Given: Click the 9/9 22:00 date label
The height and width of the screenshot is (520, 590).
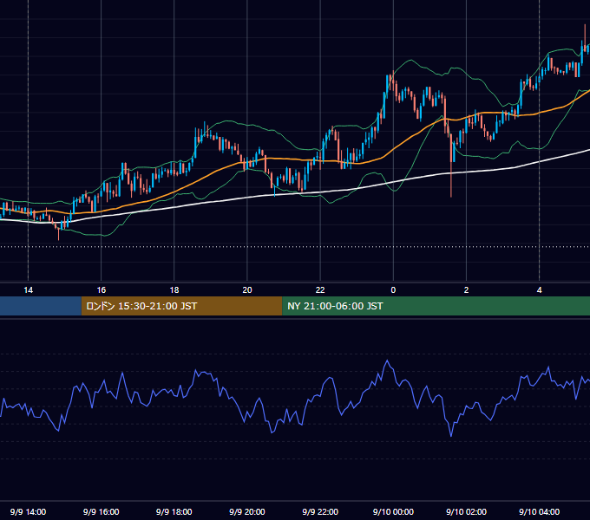Looking at the screenshot, I should click(320, 512).
